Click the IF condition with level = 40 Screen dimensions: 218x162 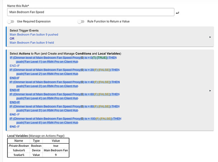(x=65, y=82)
